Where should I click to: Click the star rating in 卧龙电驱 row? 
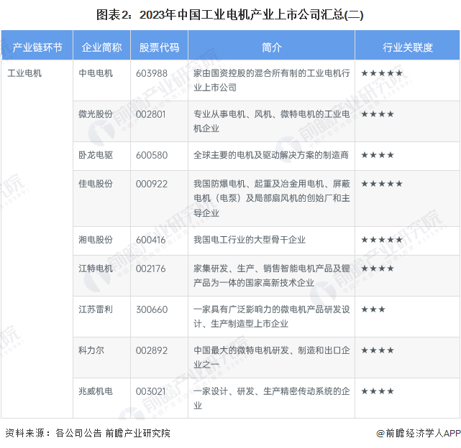378,154
